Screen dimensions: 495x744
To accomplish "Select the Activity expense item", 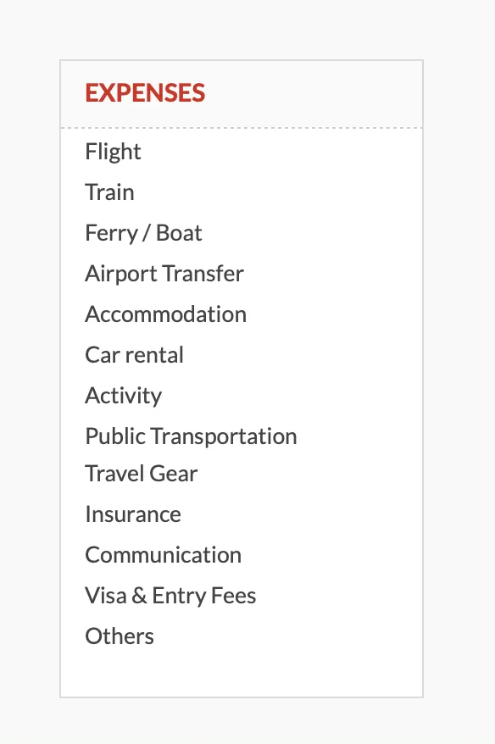I will click(x=123, y=396).
